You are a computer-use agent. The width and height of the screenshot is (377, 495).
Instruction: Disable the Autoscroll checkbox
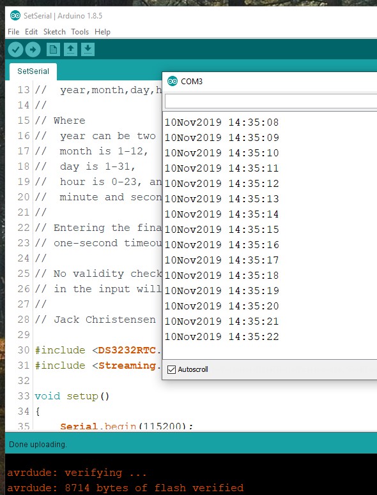(x=171, y=369)
